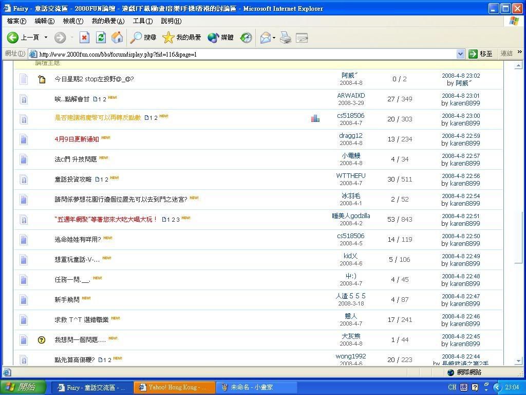Click the Print toolbar icon
This screenshot has height=395, width=526.
click(286, 38)
